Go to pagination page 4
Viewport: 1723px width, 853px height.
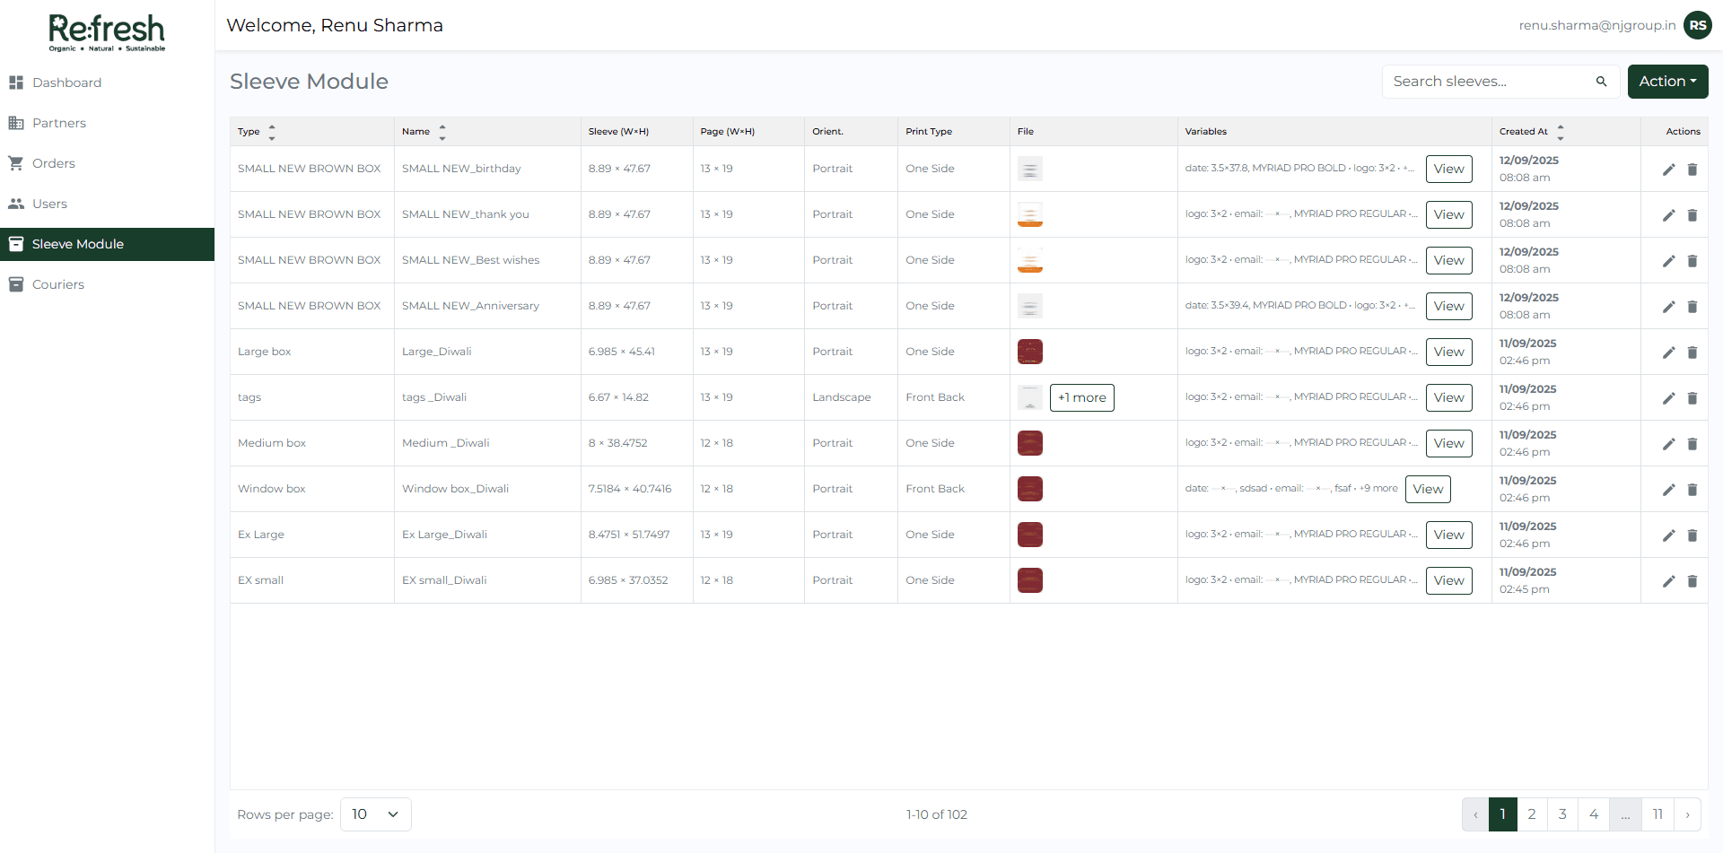click(1594, 814)
